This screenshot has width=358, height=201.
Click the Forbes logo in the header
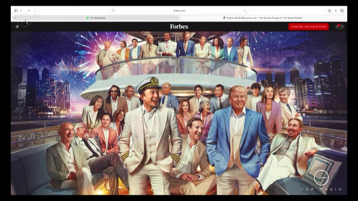pos(179,27)
